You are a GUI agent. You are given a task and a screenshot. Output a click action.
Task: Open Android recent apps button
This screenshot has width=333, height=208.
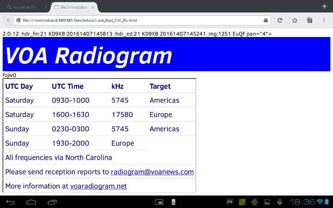(52, 202)
